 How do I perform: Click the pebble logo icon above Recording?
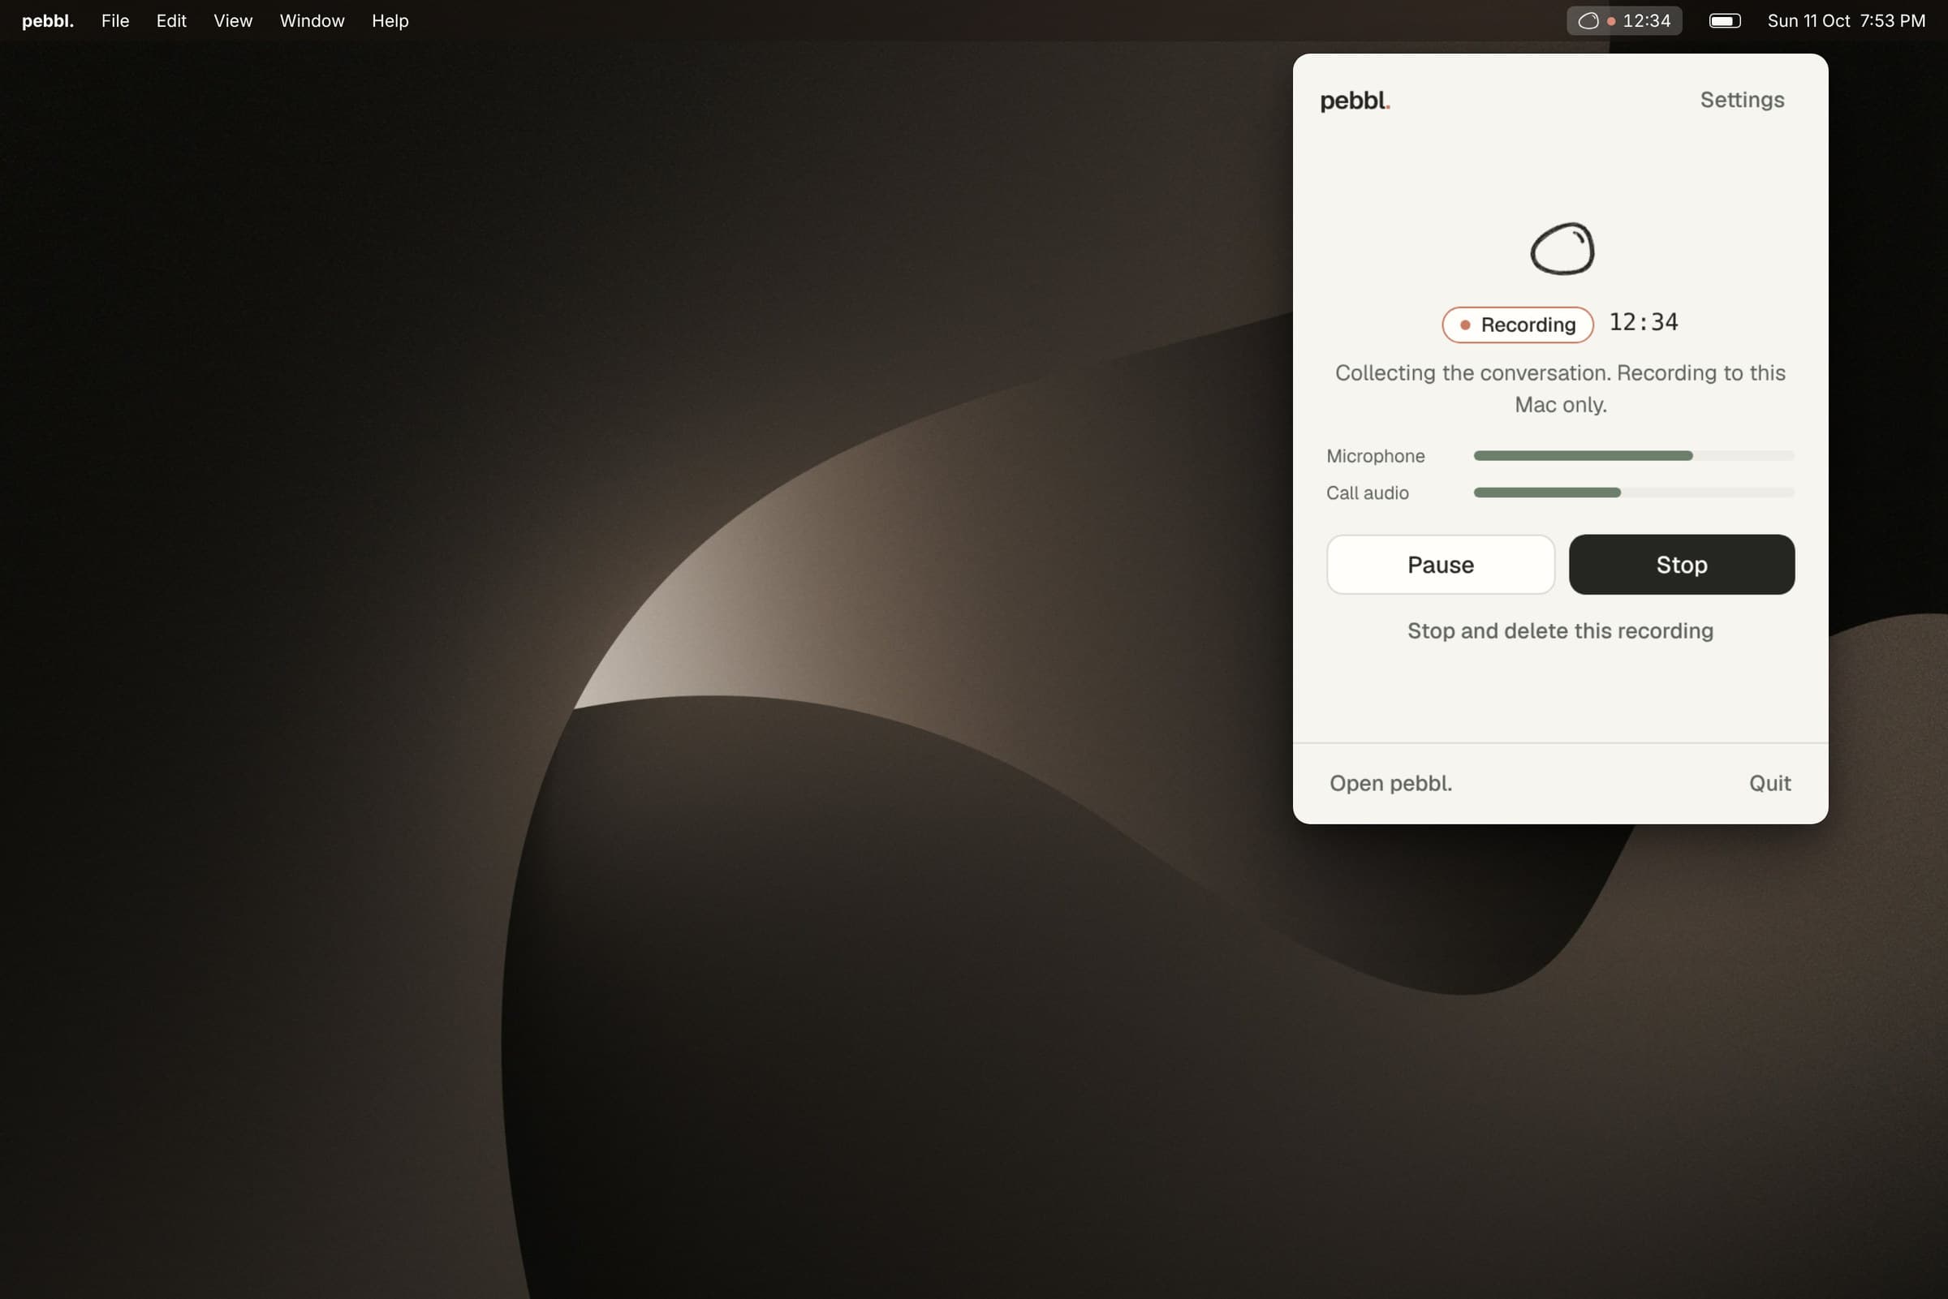[1562, 248]
